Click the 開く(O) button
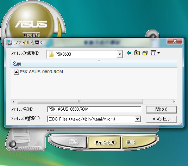Screen dimensions: 188x166 click(161, 110)
